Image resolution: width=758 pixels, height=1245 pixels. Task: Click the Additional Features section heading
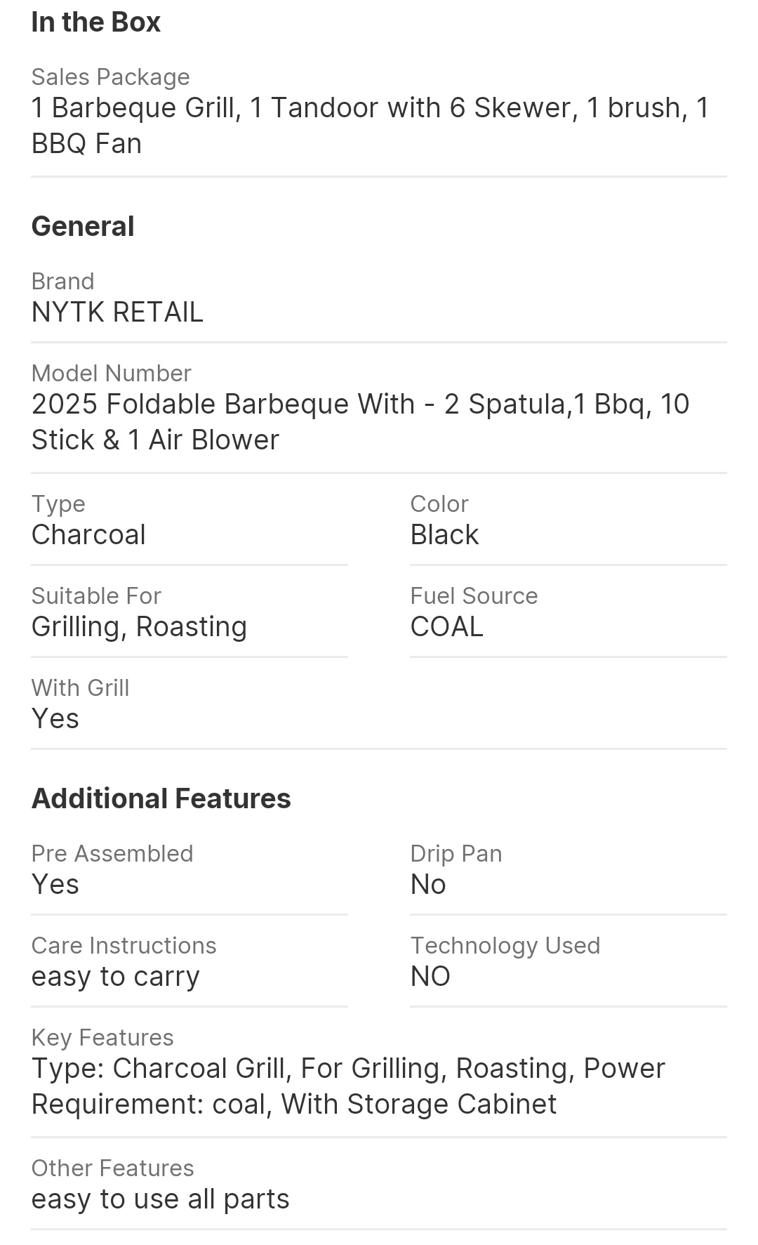[161, 798]
